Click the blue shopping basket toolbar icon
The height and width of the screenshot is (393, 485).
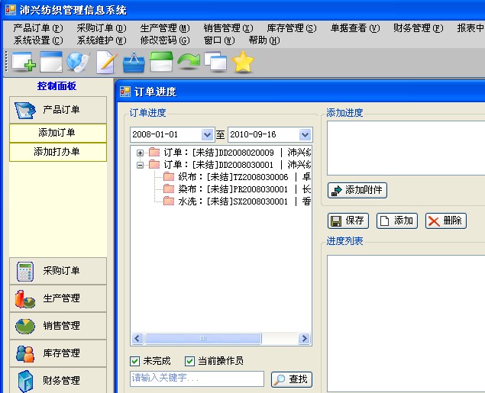(134, 62)
